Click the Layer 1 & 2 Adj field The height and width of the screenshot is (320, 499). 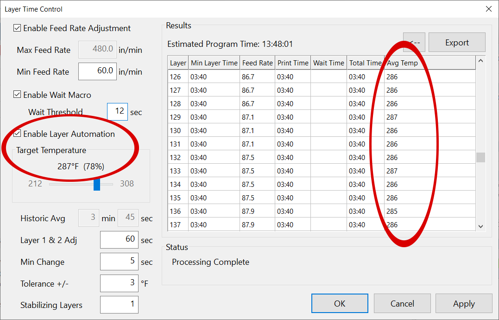[119, 240]
